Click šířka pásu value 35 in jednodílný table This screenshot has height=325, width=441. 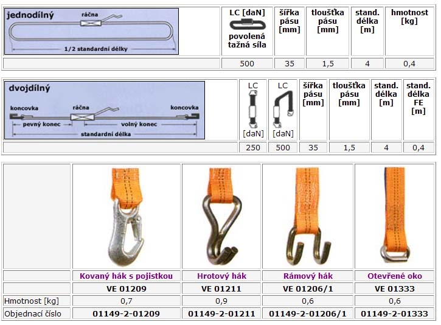[x=290, y=63]
